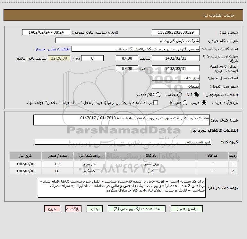The image size is (247, 239).
Task: Select the خدمت radio button
Action: pyautogui.click(x=180, y=95)
